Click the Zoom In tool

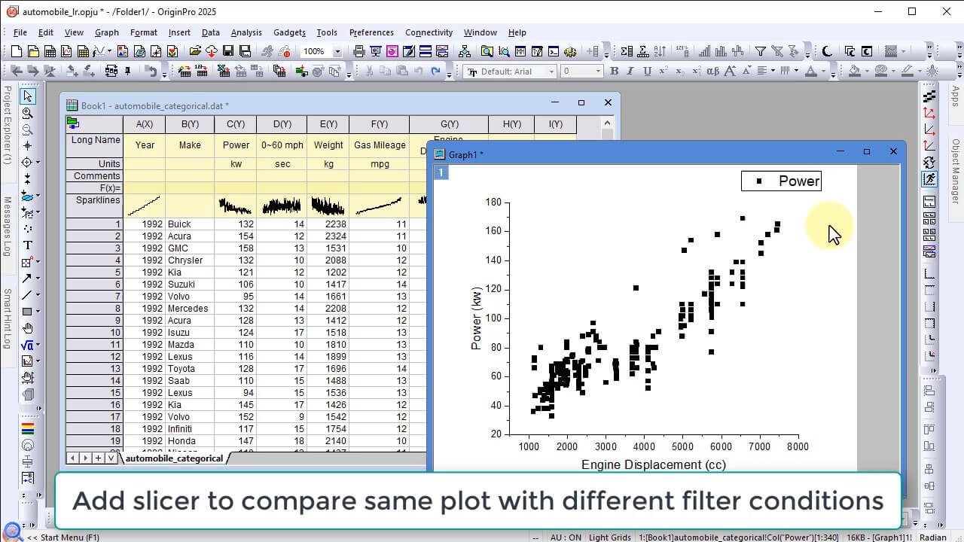(x=28, y=113)
